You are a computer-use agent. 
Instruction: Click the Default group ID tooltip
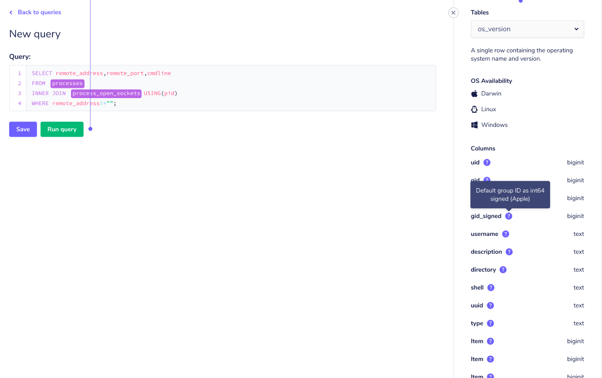(510, 195)
